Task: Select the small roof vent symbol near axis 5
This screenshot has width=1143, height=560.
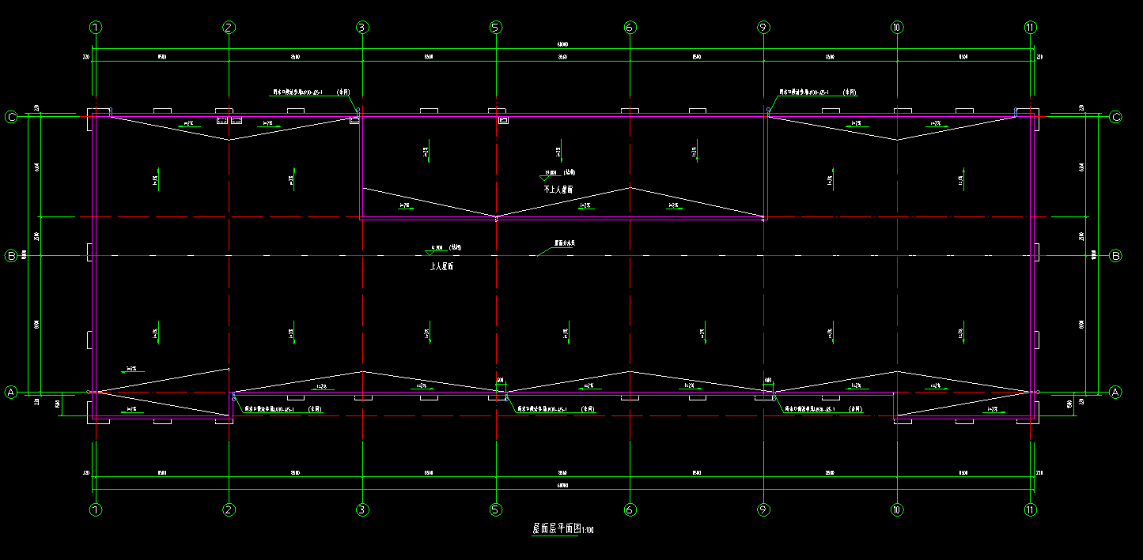Action: [504, 121]
